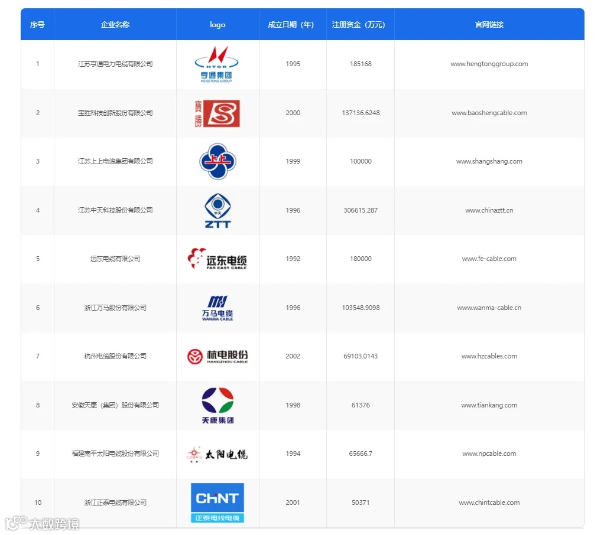Open www.baoshengcable.com link
607x535 pixels.
489,113
